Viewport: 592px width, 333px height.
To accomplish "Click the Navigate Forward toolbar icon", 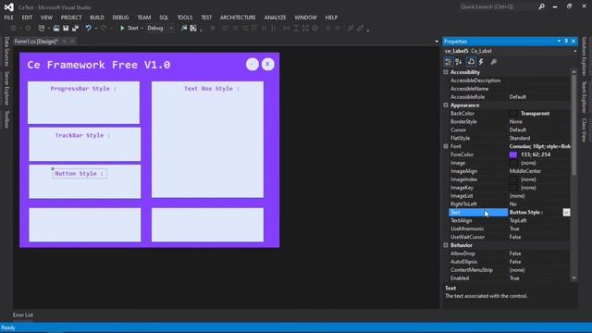I will 28,28.
